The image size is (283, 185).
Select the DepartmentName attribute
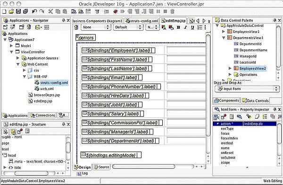point(253,50)
